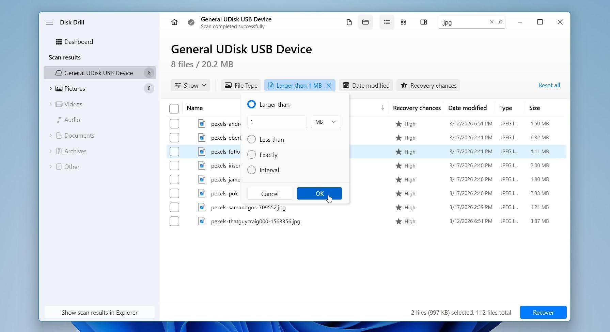Choose the Interval radio option
The width and height of the screenshot is (610, 332).
(x=251, y=170)
